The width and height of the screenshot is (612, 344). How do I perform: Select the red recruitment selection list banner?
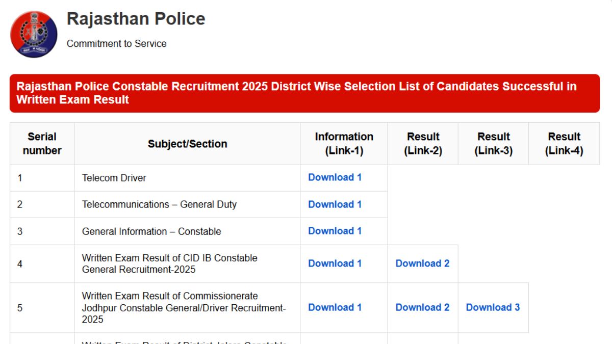(304, 93)
